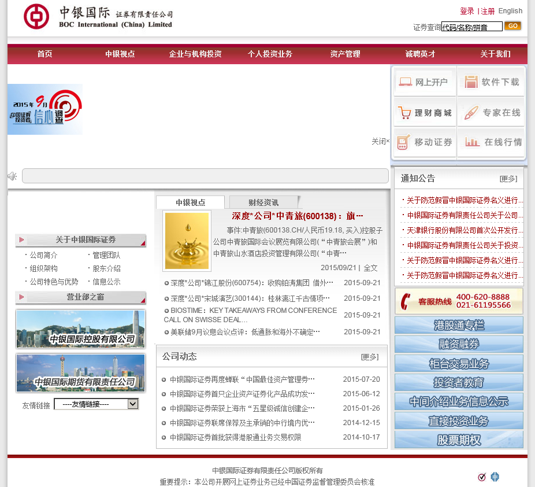Open the 中银视点 navigation menu

[x=120, y=54]
